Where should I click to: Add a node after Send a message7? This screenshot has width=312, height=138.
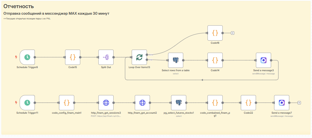299,103
